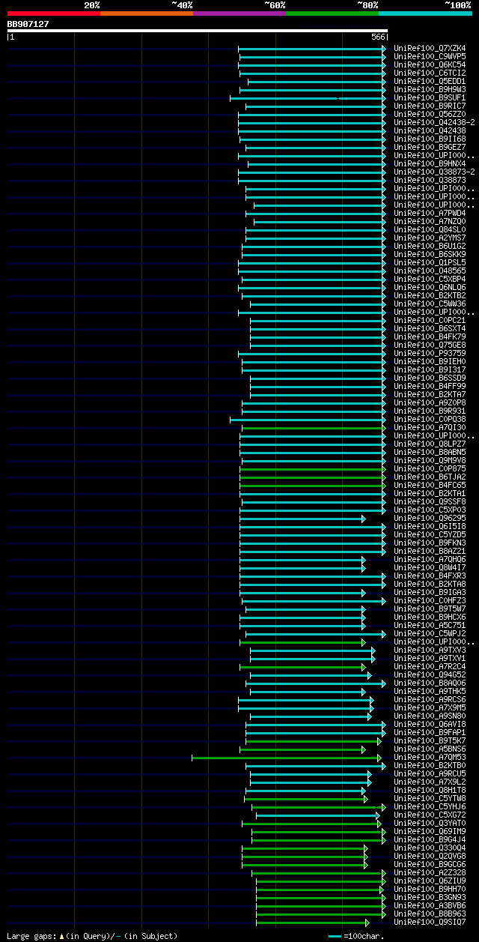Click the cyan ~100% identity legend segment
479x942 pixels.
pos(425,13)
